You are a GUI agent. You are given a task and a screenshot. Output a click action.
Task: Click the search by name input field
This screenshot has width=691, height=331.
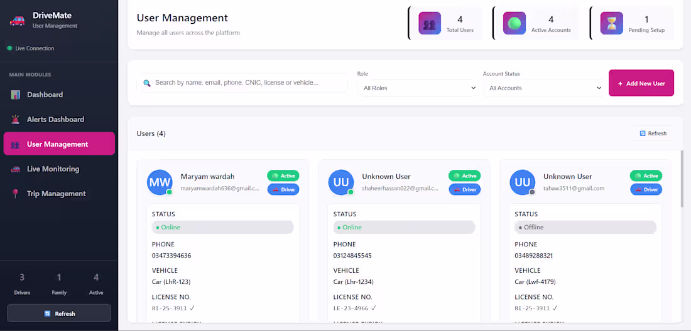(x=242, y=83)
